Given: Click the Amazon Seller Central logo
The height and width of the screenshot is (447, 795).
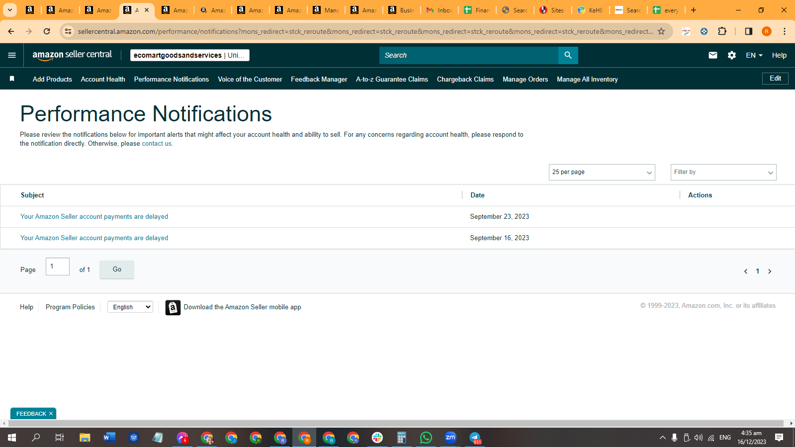Looking at the screenshot, I should 72,55.
